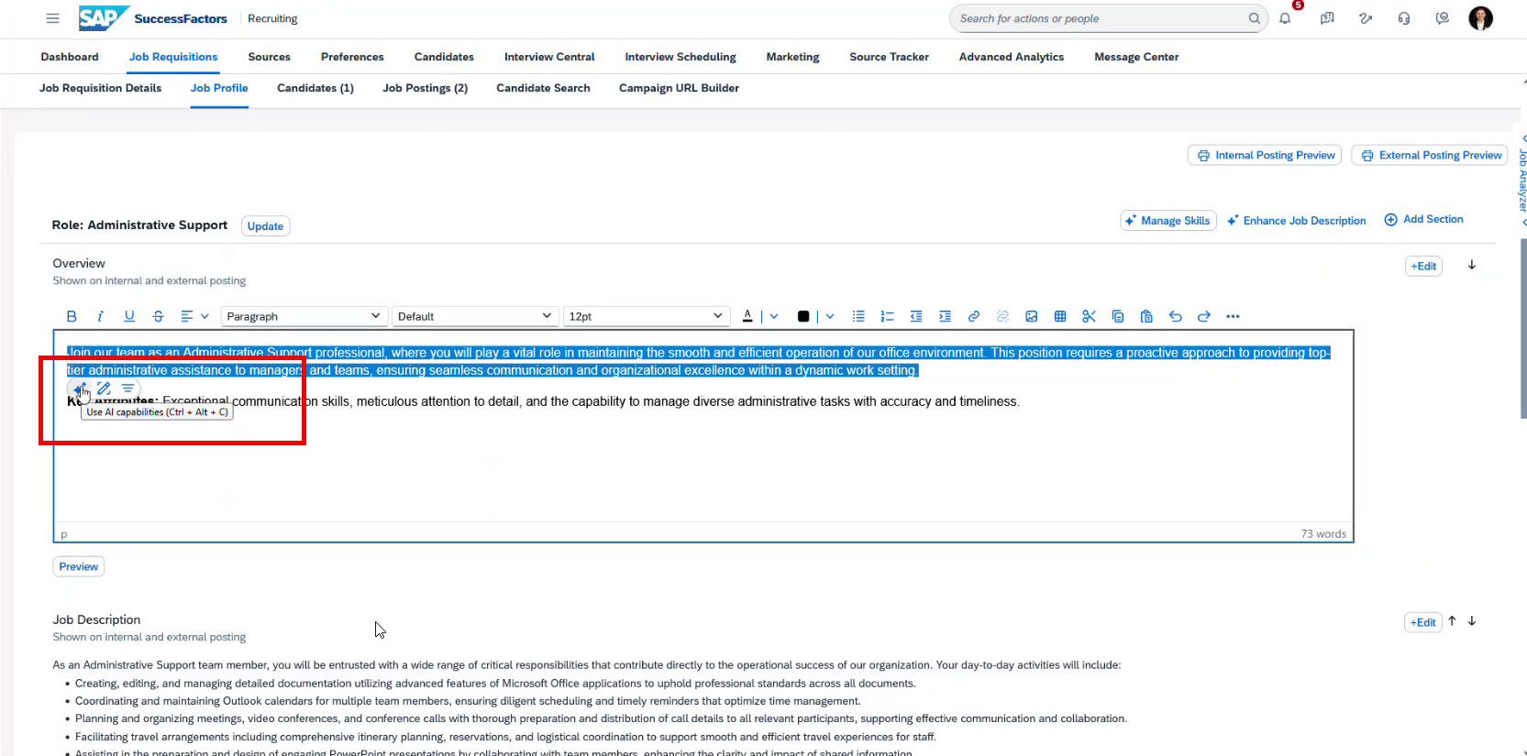Undo the last edit in the editor
The width and height of the screenshot is (1527, 756).
click(1175, 316)
